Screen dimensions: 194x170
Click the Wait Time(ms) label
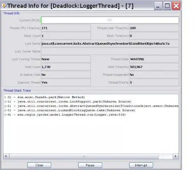click(x=118, y=67)
